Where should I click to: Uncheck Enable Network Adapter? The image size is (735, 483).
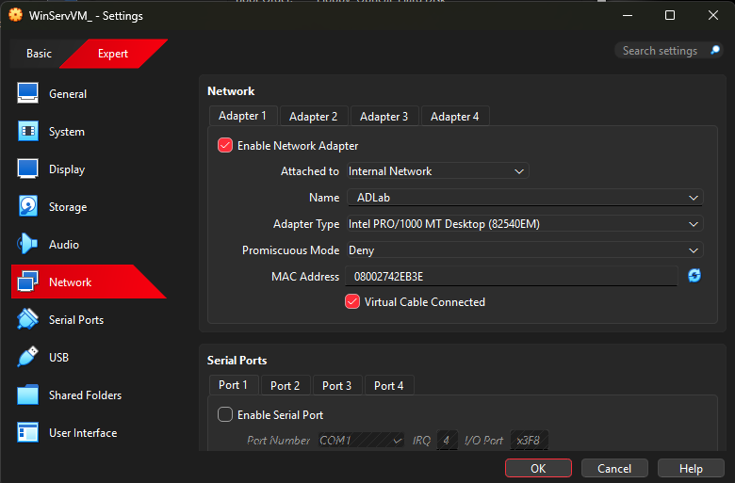[x=225, y=145]
